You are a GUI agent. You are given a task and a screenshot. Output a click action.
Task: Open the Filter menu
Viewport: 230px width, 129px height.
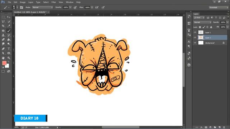[54, 2]
